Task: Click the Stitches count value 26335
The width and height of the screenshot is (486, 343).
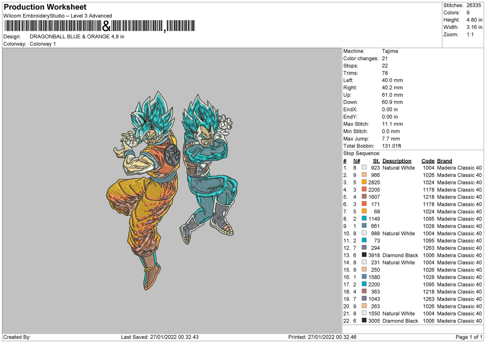Action: coord(474,5)
